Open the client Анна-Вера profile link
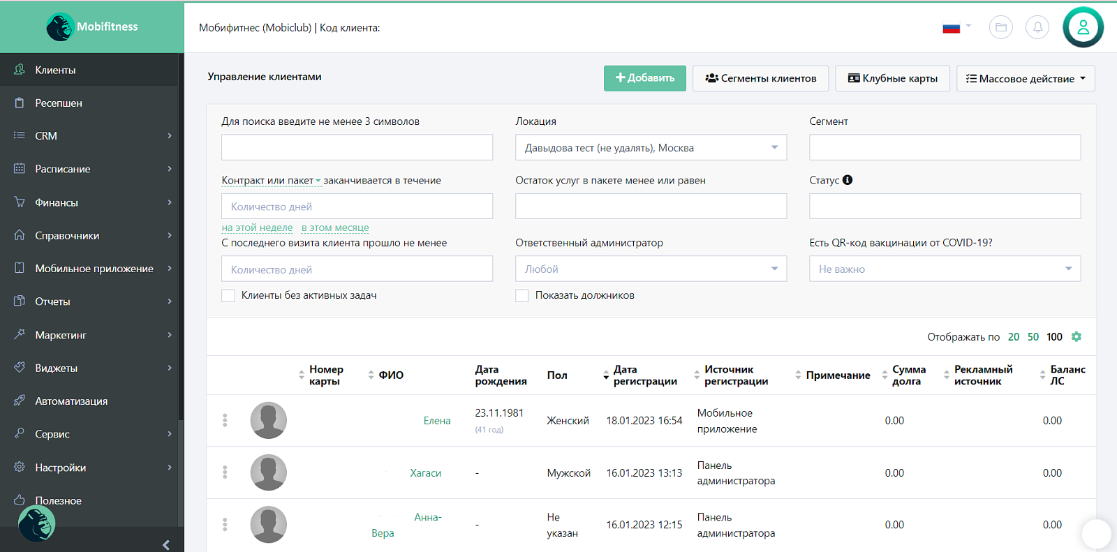Image resolution: width=1117 pixels, height=552 pixels. coord(406,525)
